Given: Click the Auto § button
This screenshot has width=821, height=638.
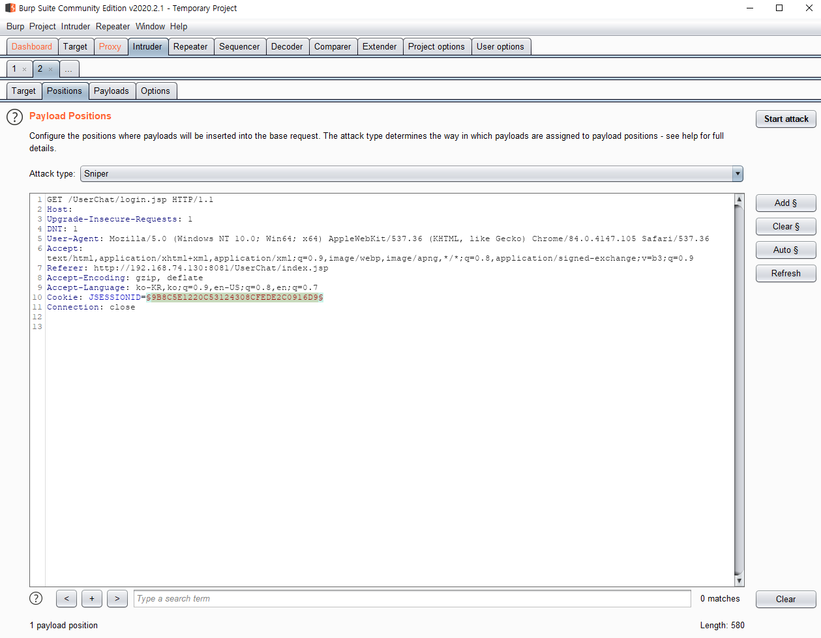Looking at the screenshot, I should coord(786,250).
